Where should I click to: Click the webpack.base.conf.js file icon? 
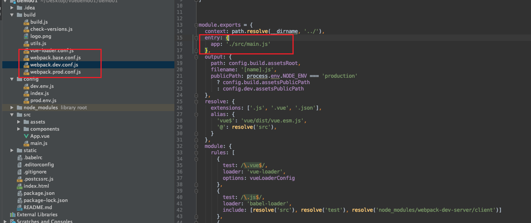pyautogui.click(x=26, y=58)
